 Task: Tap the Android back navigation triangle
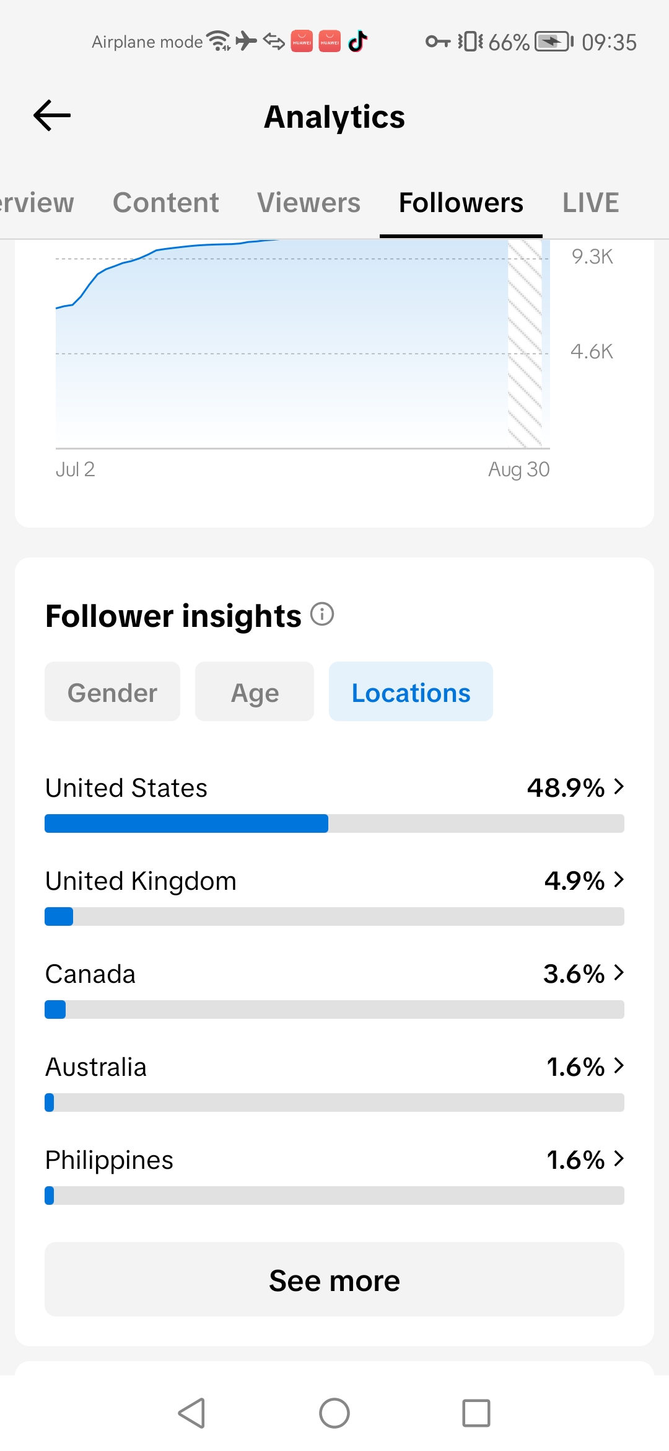point(191,1413)
